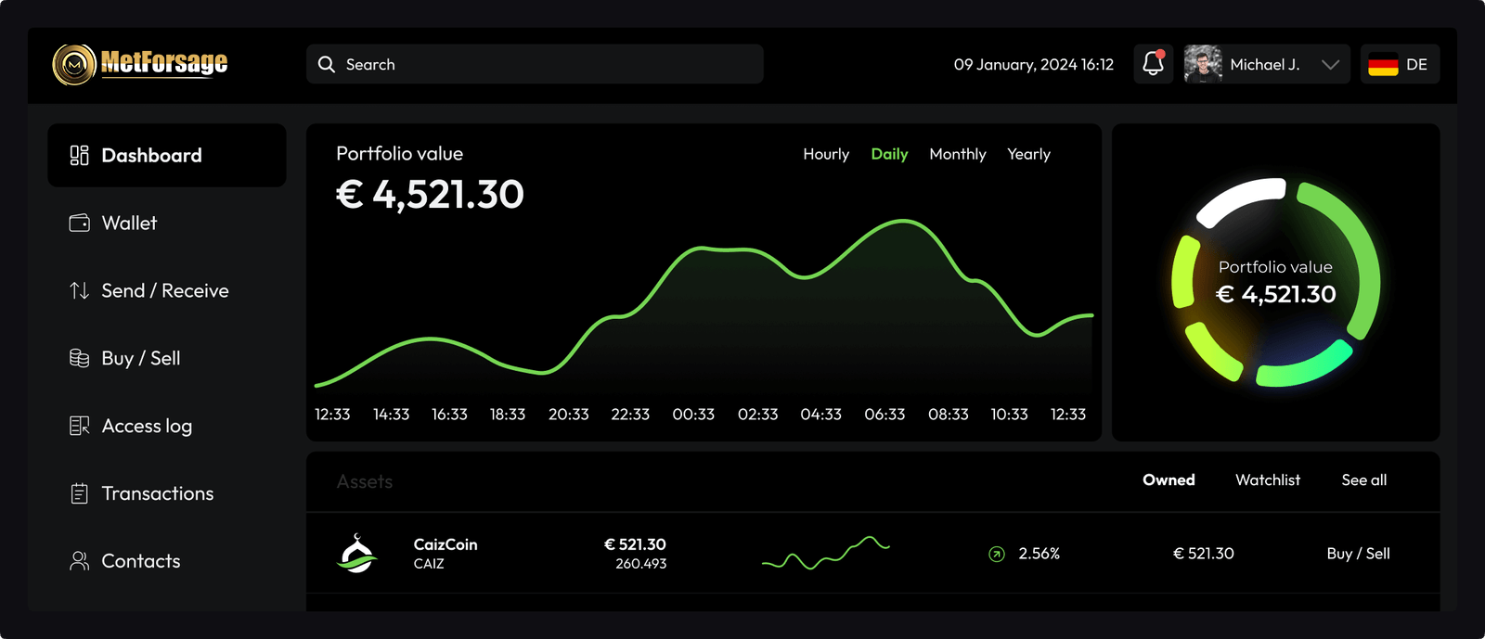Screen dimensions: 1485x639
Task: Switch chart to Yearly view
Action: pos(1028,154)
